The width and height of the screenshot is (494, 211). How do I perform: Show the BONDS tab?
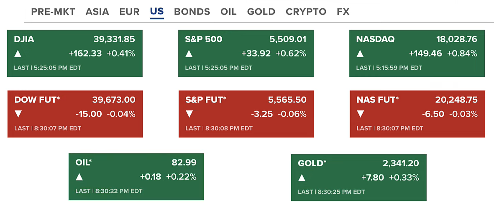pos(192,12)
